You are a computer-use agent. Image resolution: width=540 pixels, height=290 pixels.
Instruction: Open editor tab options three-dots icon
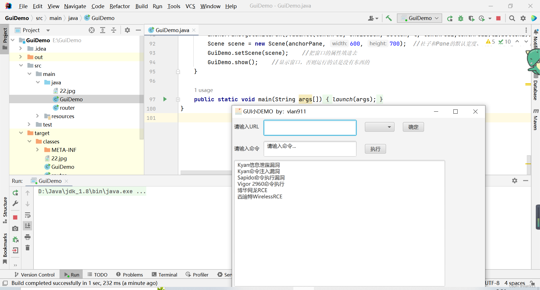pyautogui.click(x=526, y=30)
